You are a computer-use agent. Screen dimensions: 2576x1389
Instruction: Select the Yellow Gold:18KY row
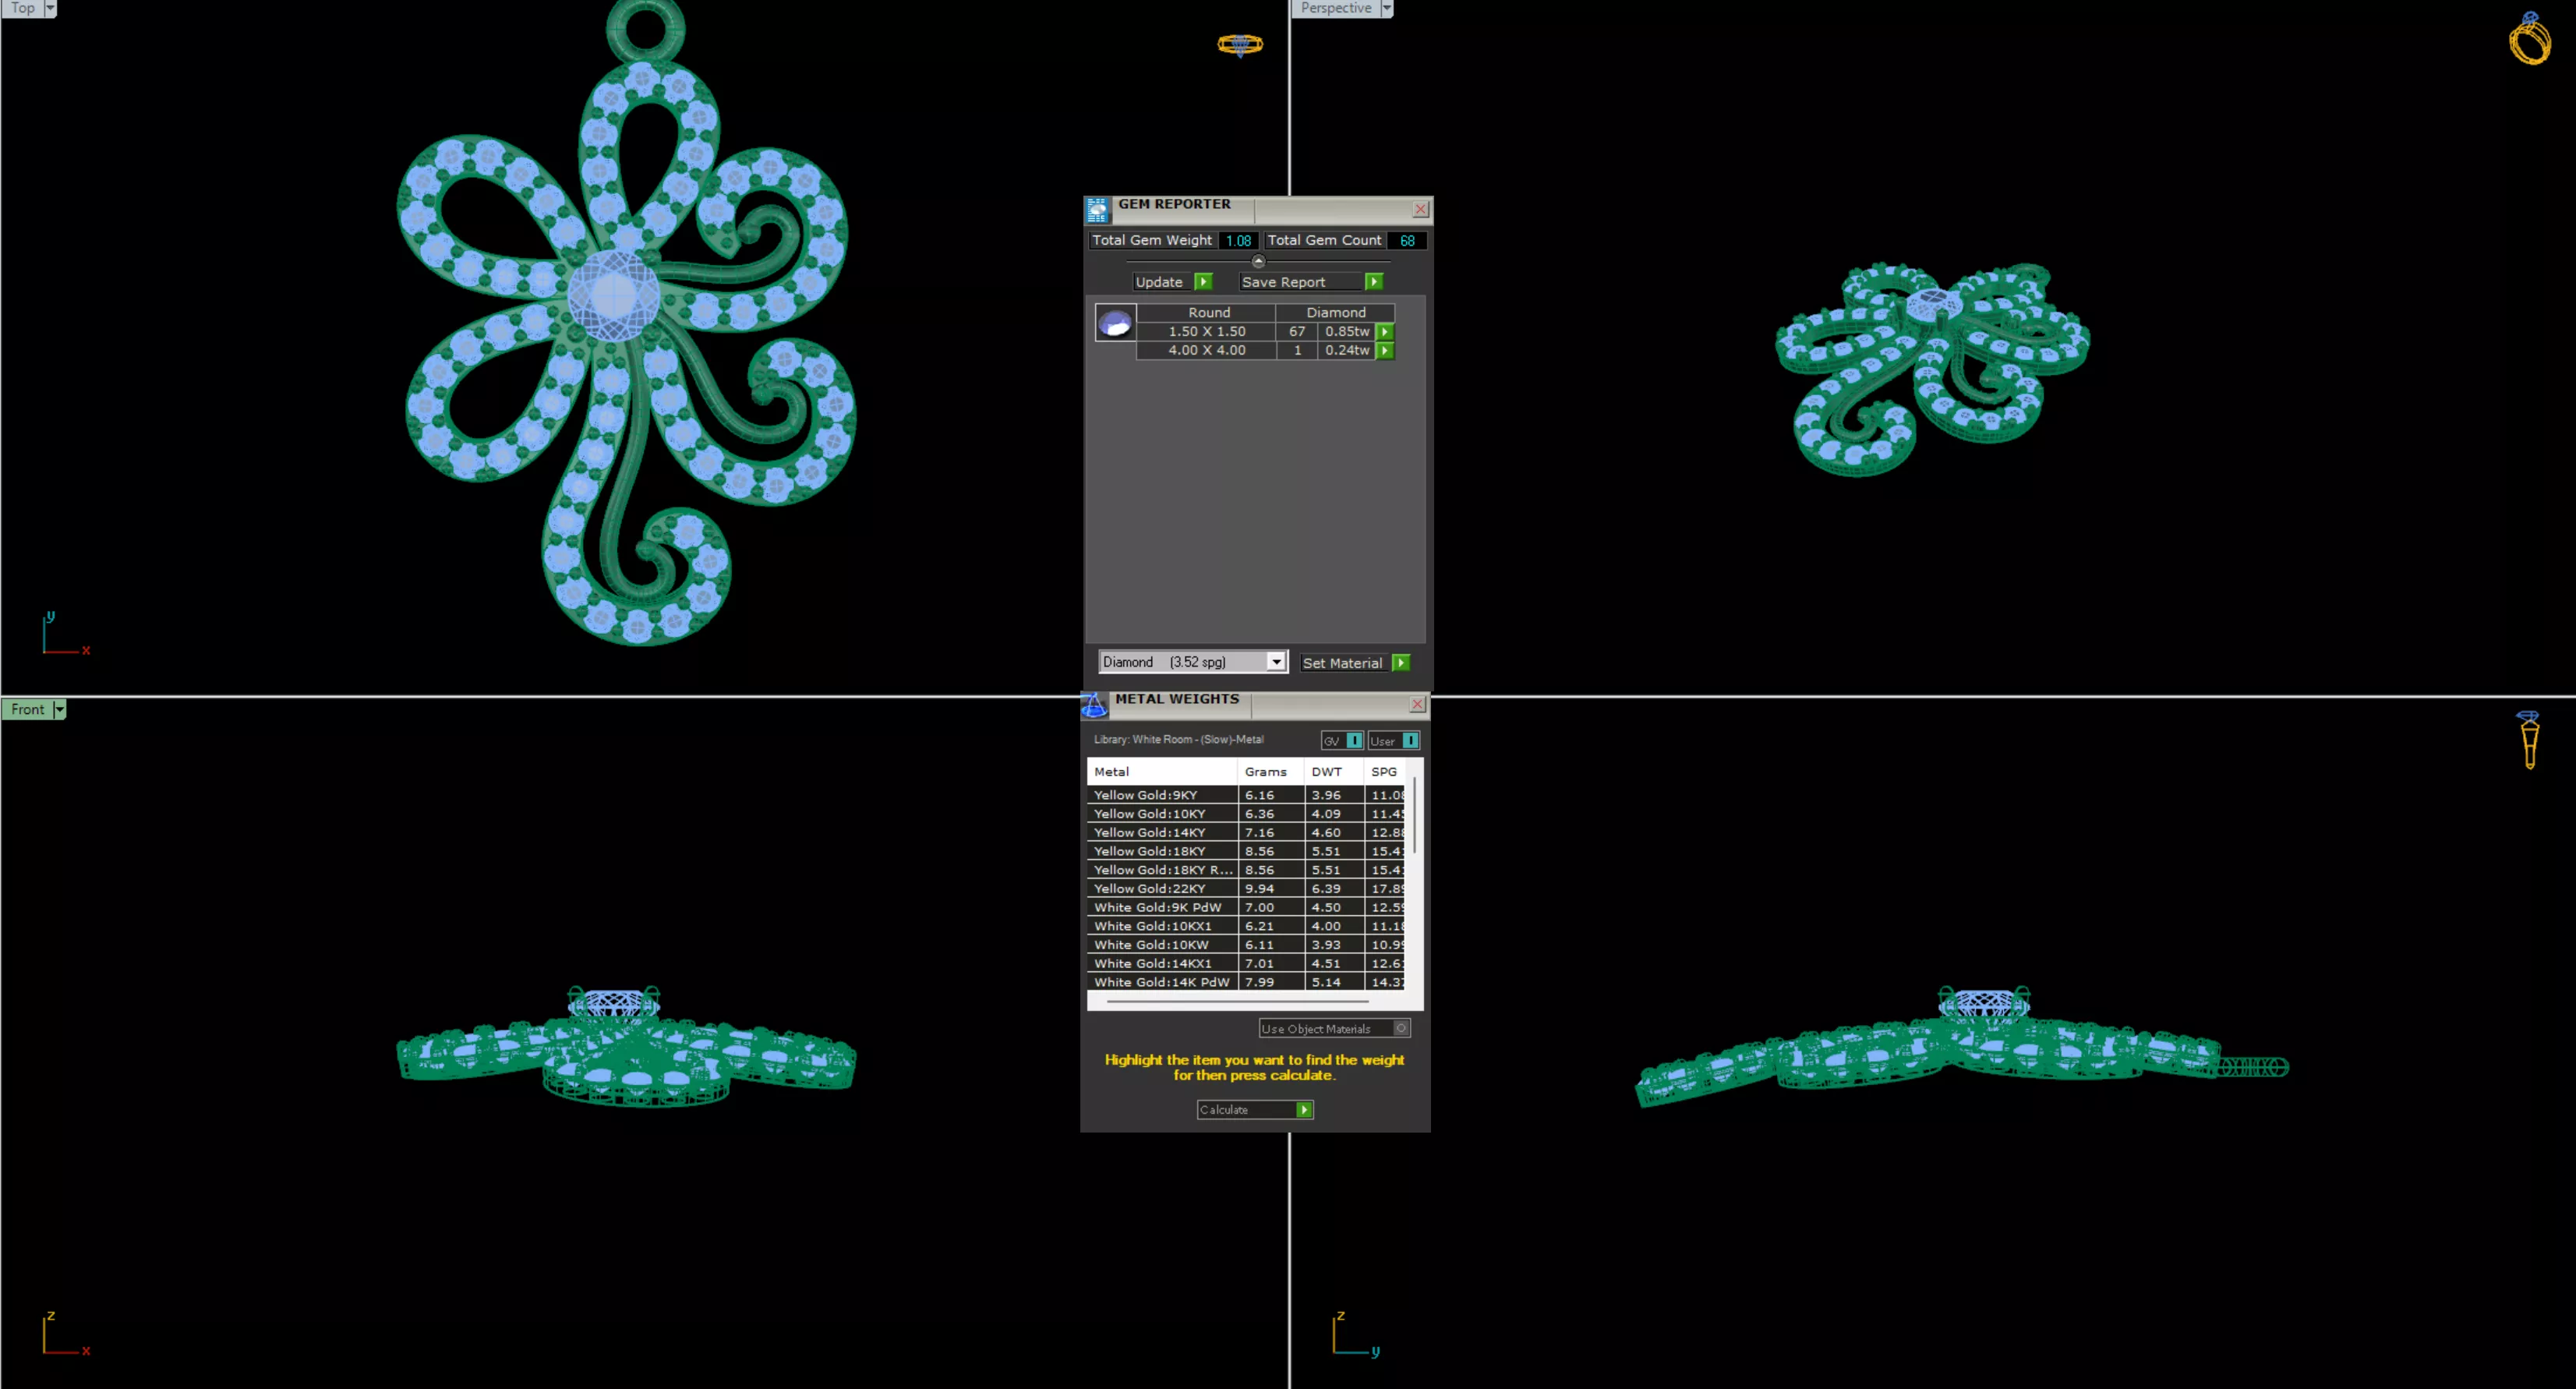click(1245, 851)
